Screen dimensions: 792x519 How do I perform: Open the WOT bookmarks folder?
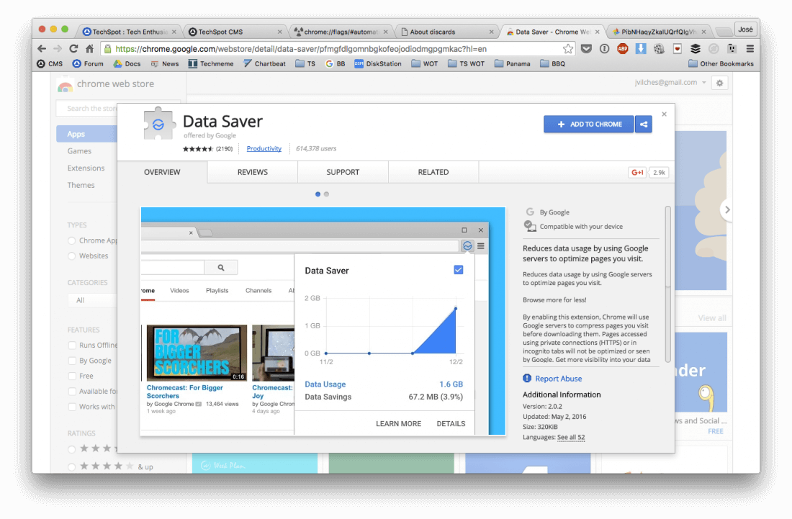click(424, 63)
